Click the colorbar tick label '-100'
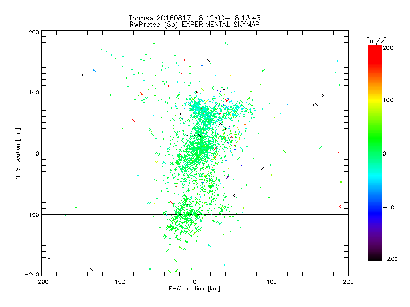 point(390,207)
